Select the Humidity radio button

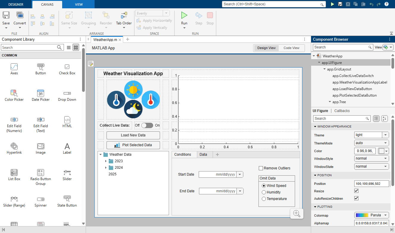(264, 192)
